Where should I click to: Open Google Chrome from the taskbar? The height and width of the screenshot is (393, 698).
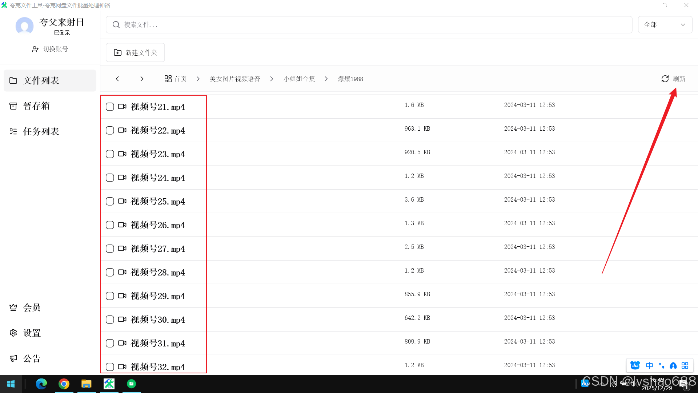(x=64, y=384)
